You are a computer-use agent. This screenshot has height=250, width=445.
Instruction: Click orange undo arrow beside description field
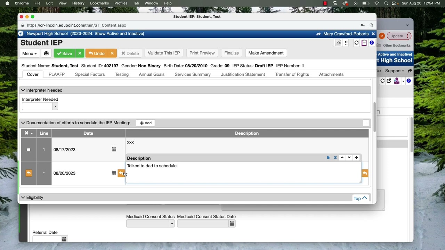coord(365,173)
